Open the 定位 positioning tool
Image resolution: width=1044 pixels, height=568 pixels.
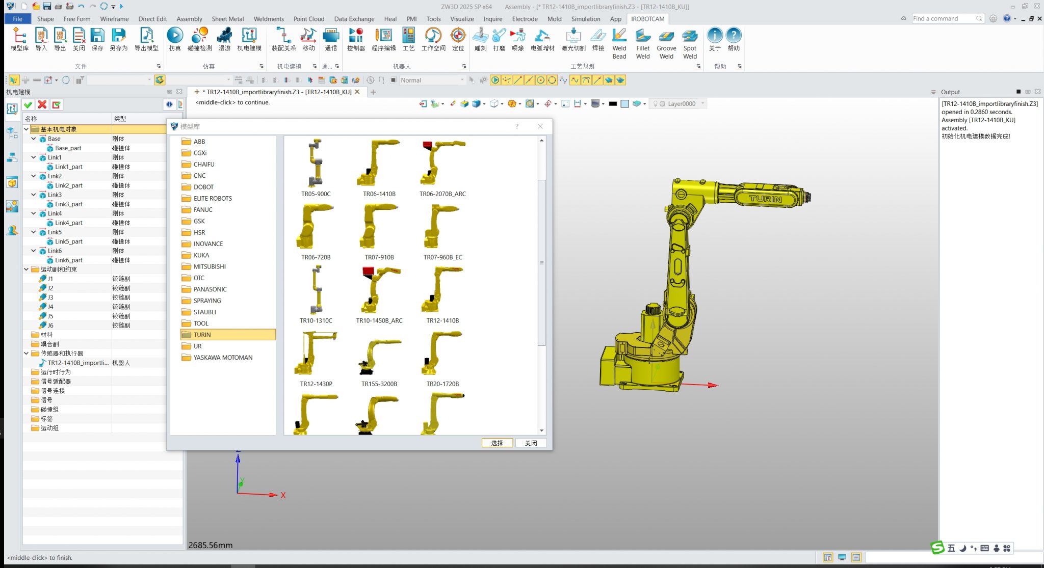(457, 41)
